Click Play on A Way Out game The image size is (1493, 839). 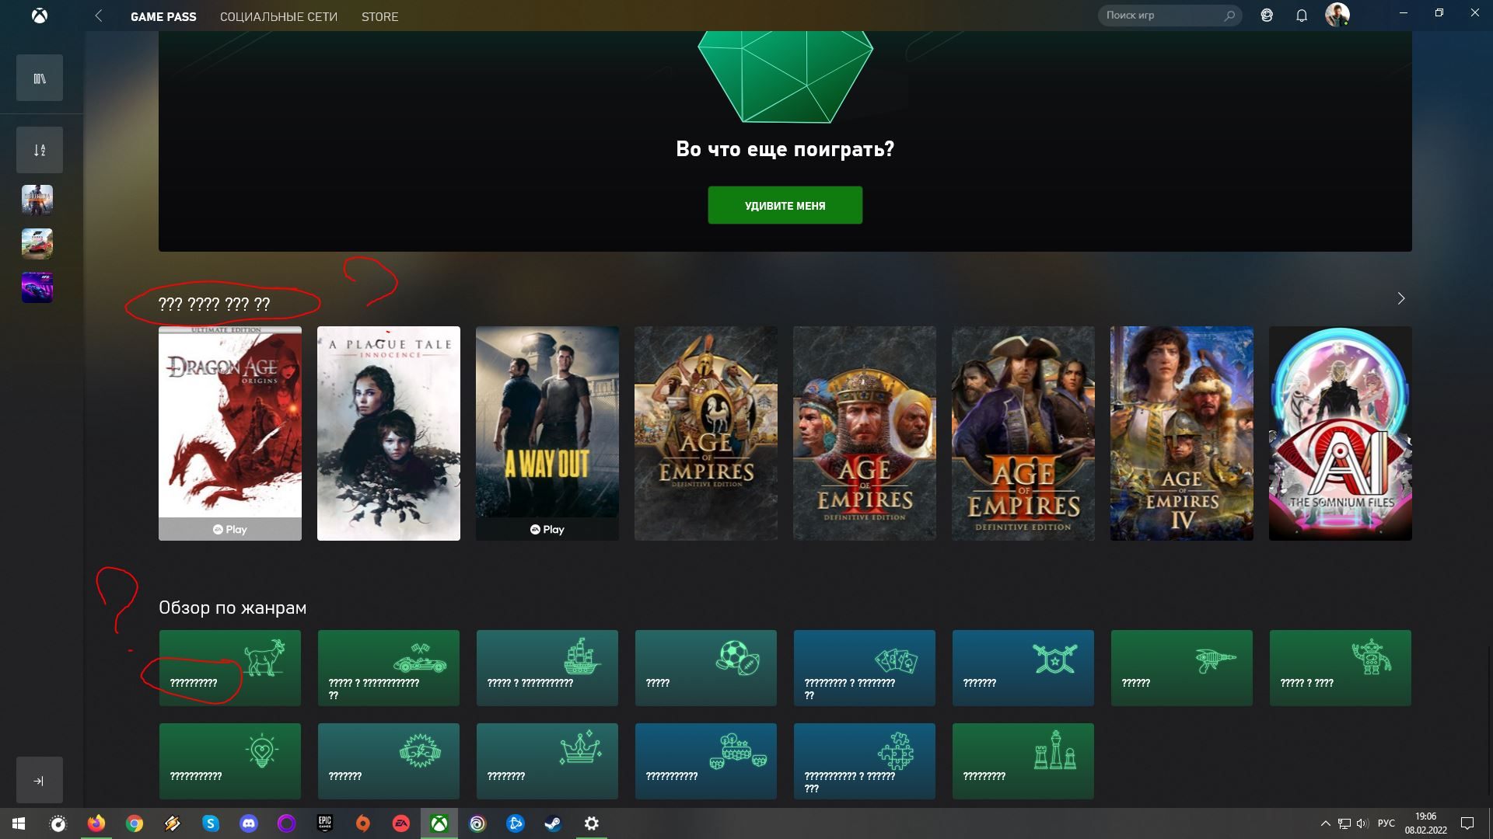click(x=547, y=528)
